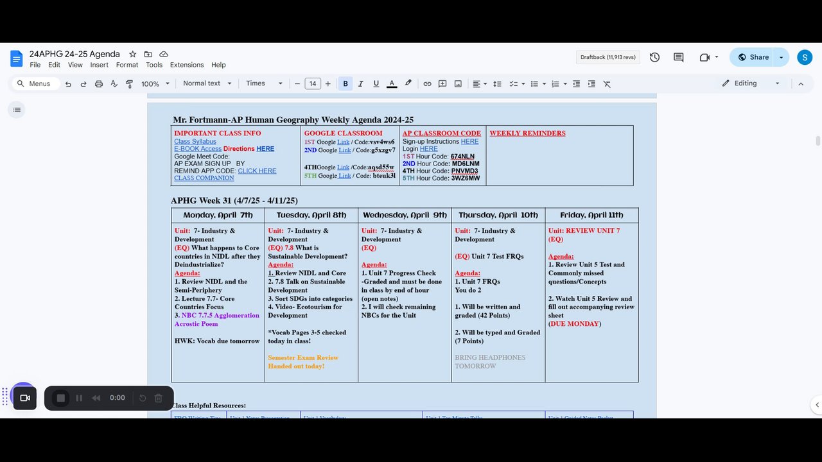This screenshot has width=822, height=462.
Task: Open the highlight color picker
Action: click(408, 83)
